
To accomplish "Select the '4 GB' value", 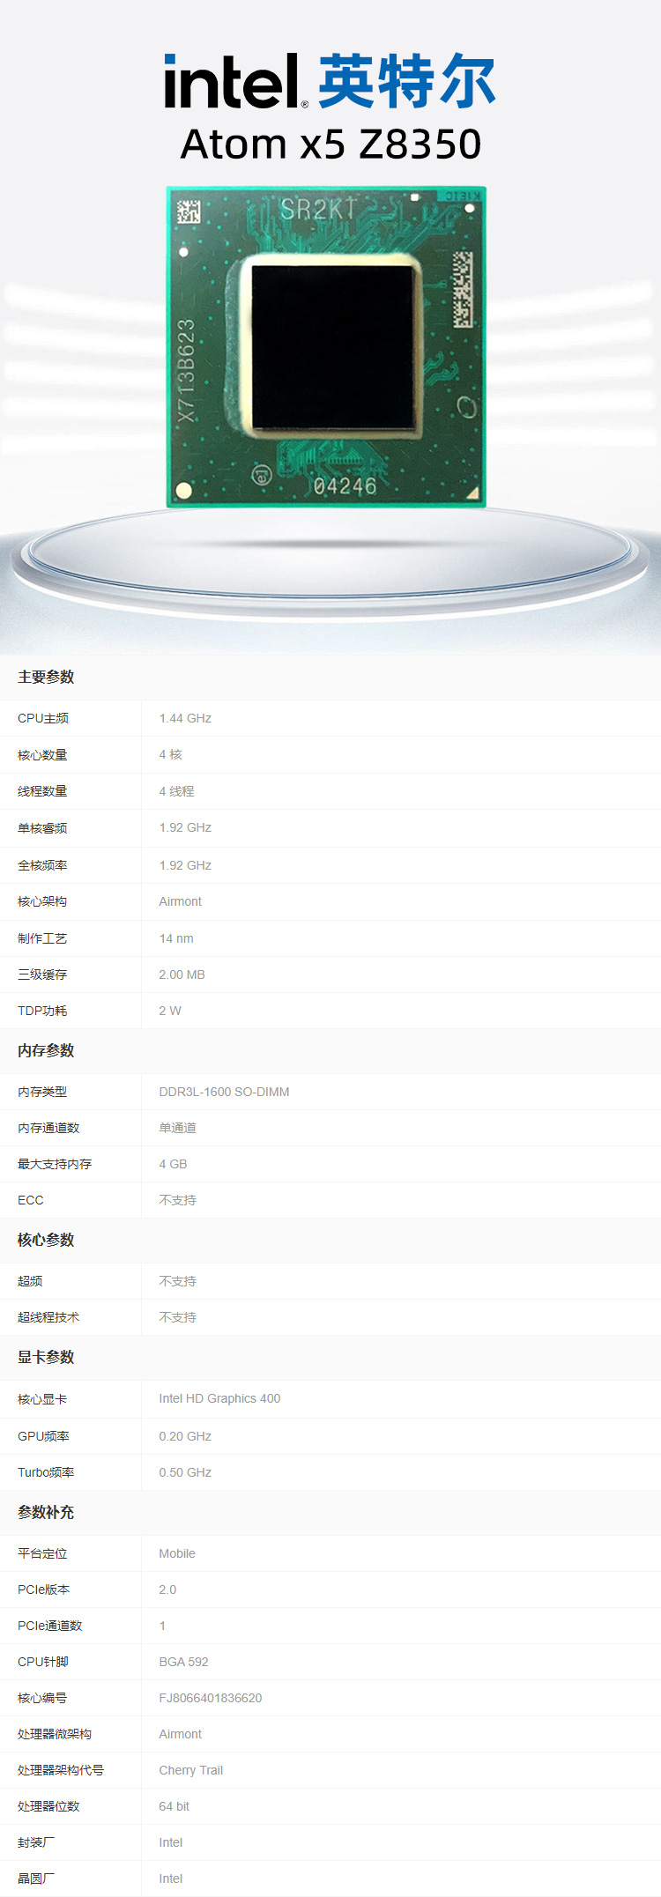I will point(173,1164).
